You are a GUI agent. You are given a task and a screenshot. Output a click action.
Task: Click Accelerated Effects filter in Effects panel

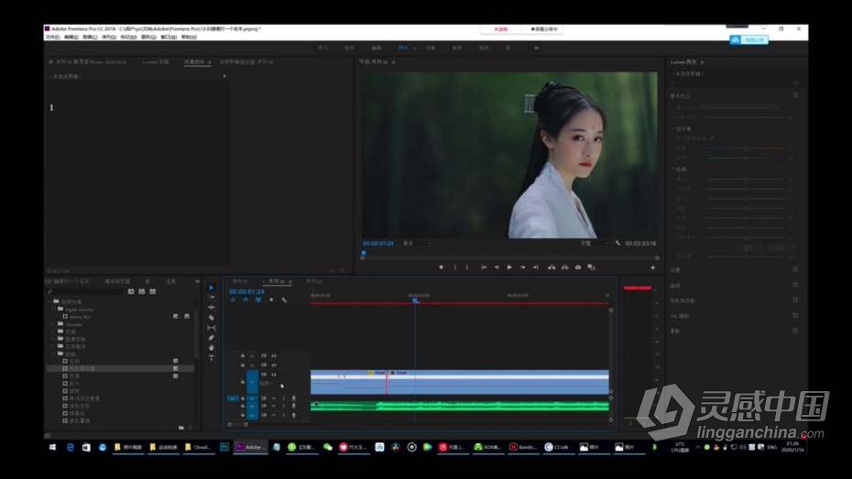tap(131, 291)
